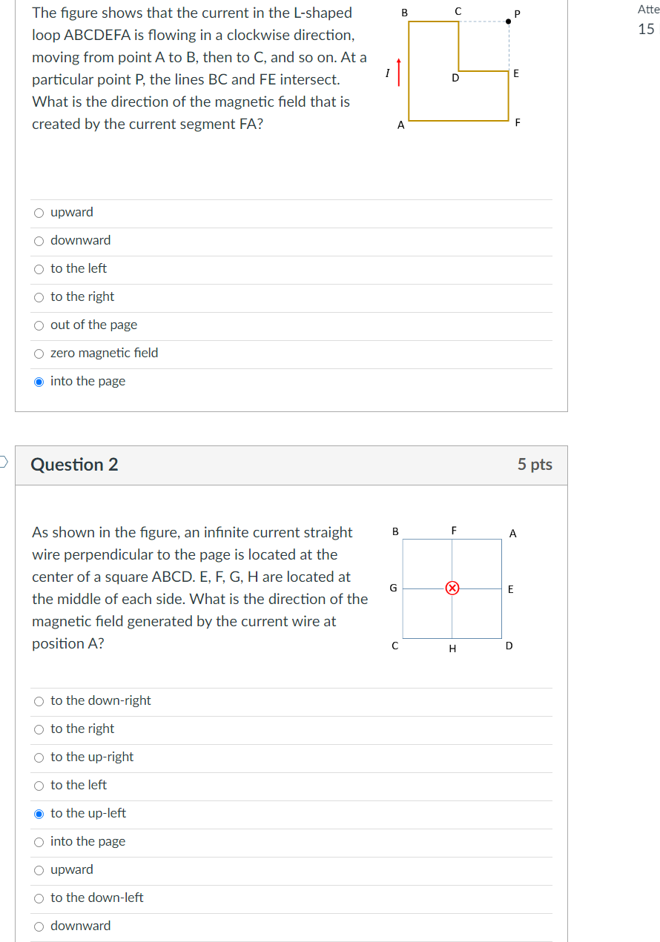Viewport: 660px width, 942px height.
Task: Choose "zero magnetic field" in Question 1
Action: pos(38,354)
